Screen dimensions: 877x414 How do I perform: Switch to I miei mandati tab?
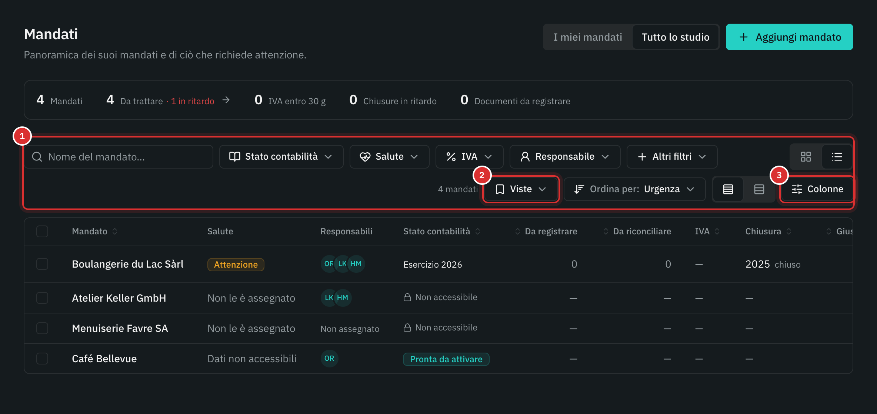pos(588,37)
